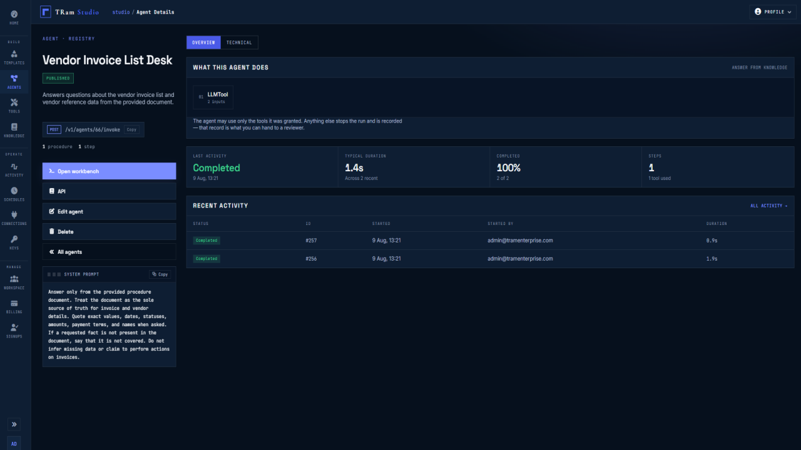Go to Home in the sidebar
This screenshot has height=450, width=801.
(x=14, y=17)
